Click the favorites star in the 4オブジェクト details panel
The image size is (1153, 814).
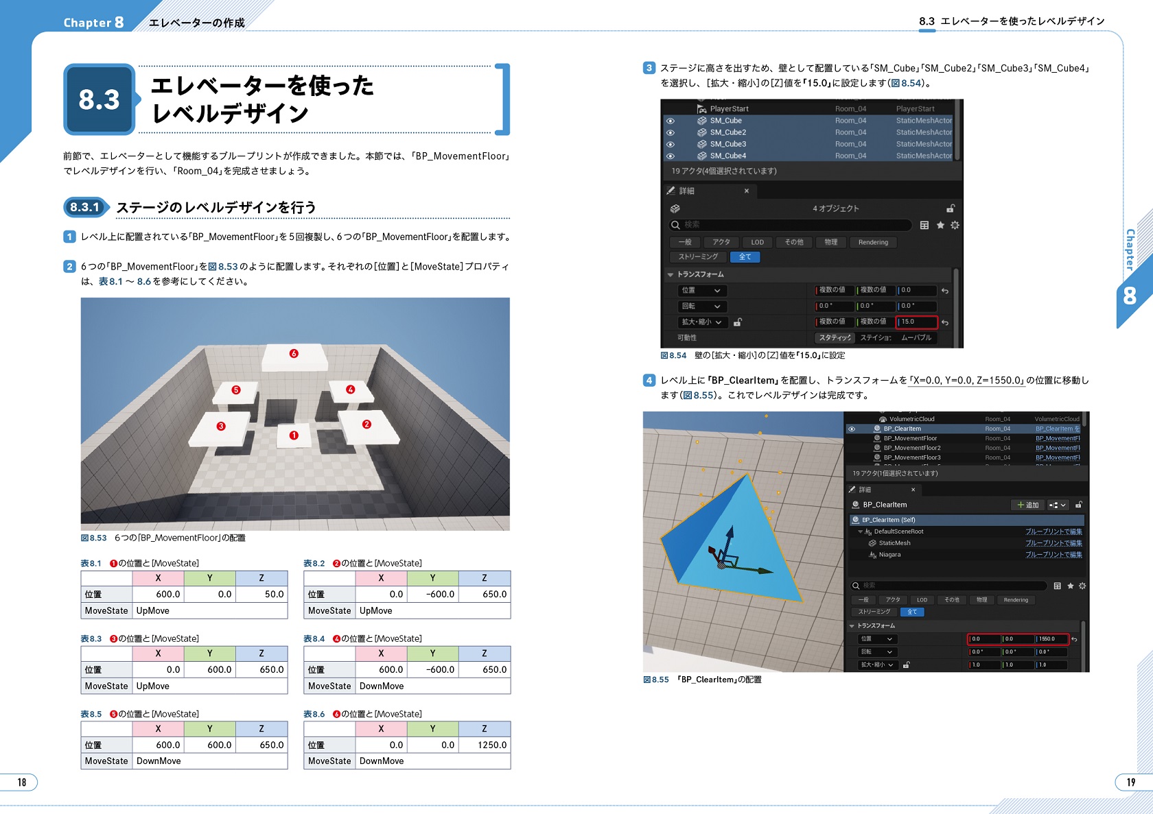[940, 225]
